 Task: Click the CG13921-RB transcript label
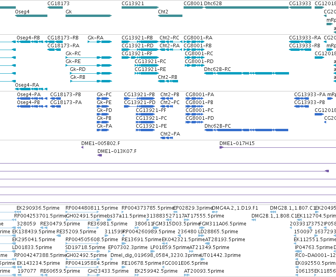tap(137, 38)
